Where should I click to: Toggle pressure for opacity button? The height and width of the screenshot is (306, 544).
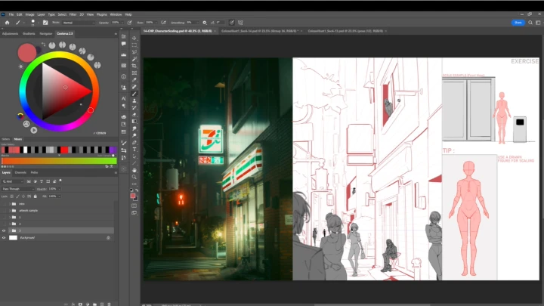coord(129,23)
